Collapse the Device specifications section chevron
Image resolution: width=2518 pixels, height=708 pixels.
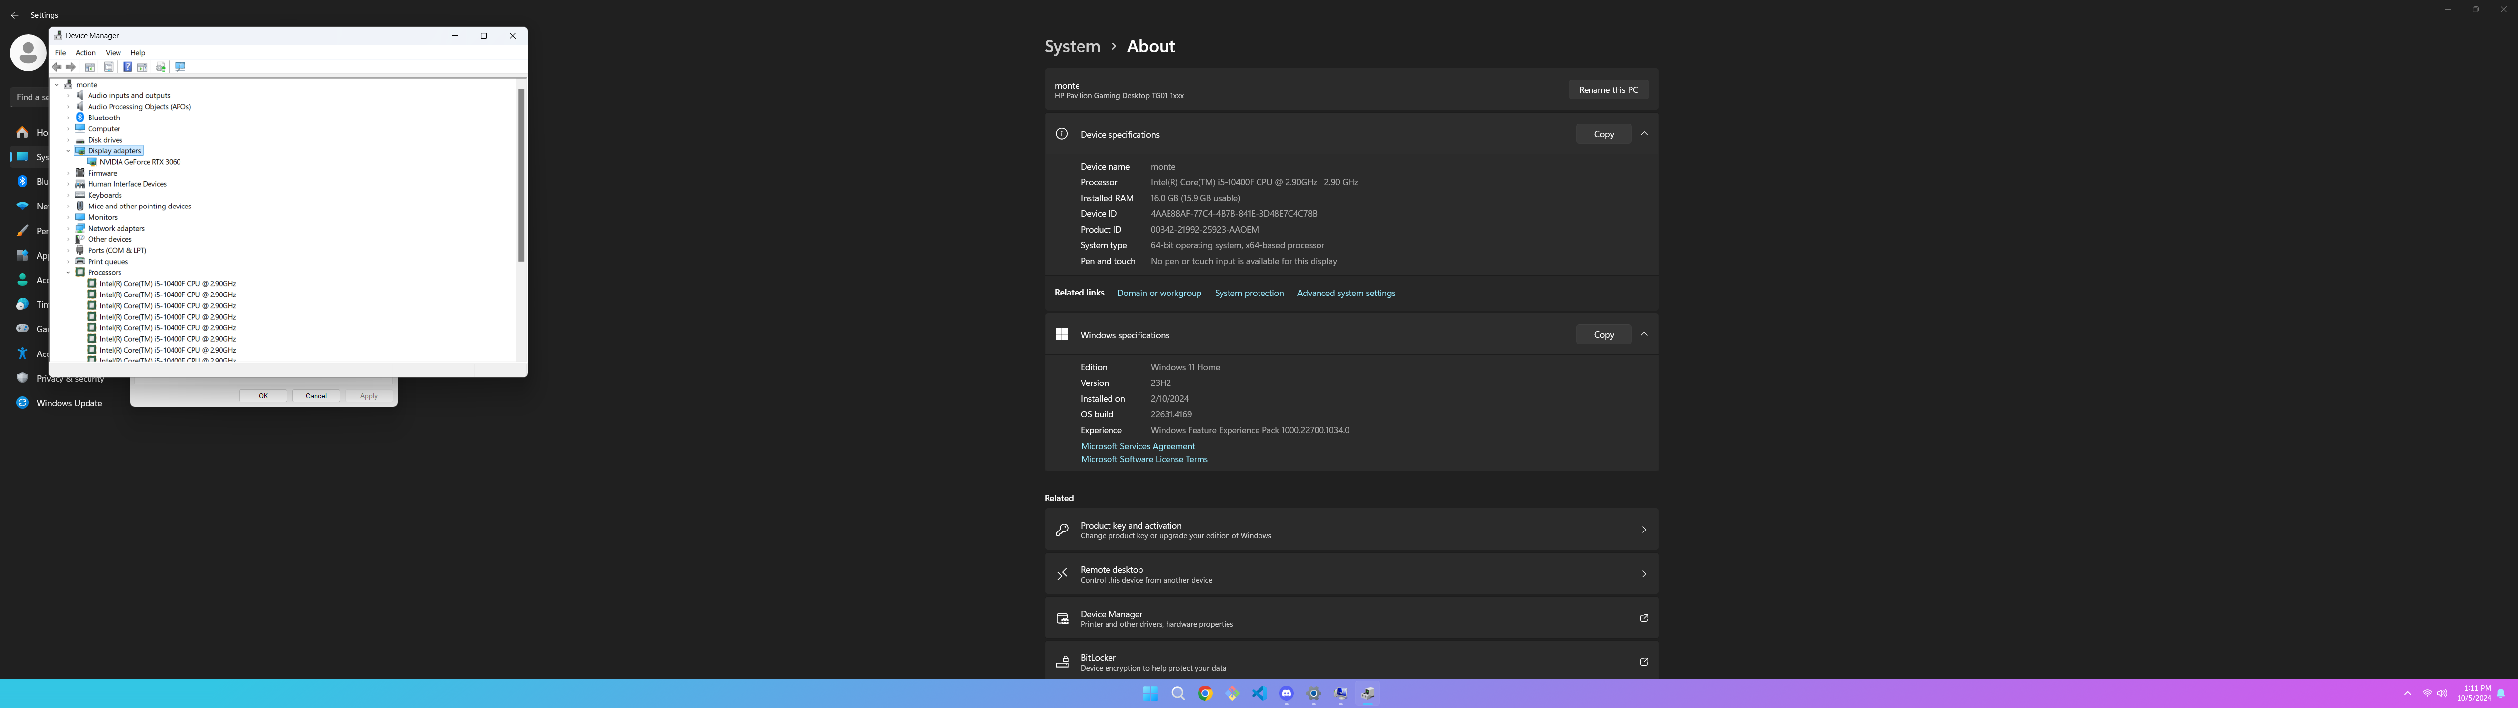point(1644,134)
